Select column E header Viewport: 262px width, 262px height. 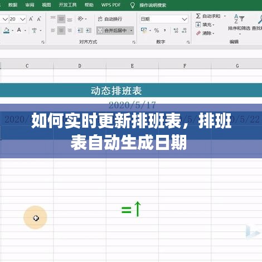(x=132, y=66)
